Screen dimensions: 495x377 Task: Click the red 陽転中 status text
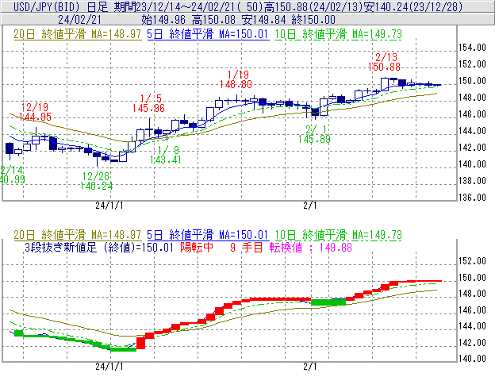point(197,247)
